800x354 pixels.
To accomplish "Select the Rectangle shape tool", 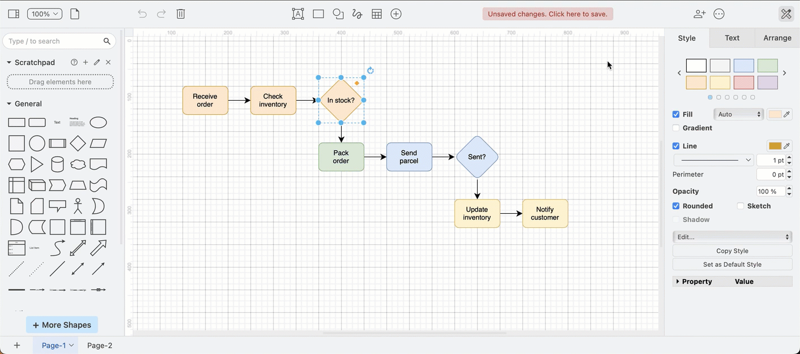I will pos(318,14).
